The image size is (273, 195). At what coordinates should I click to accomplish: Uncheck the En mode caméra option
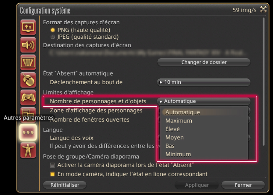[x=53, y=174]
